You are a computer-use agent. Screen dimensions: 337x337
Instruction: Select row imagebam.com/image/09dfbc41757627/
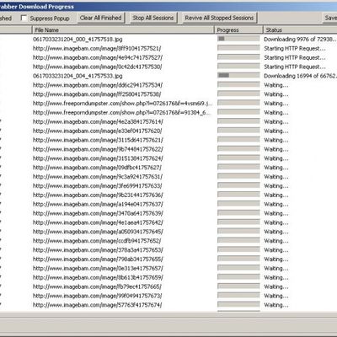[97, 168]
